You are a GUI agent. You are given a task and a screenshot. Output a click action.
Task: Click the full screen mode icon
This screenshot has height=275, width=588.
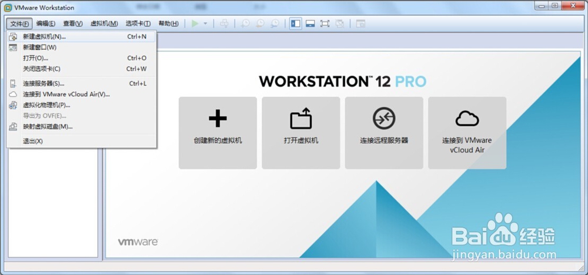pos(325,24)
